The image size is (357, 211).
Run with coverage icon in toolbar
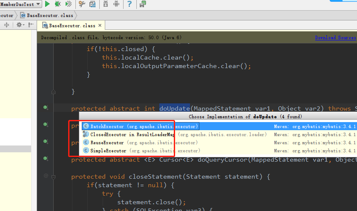click(69, 4)
